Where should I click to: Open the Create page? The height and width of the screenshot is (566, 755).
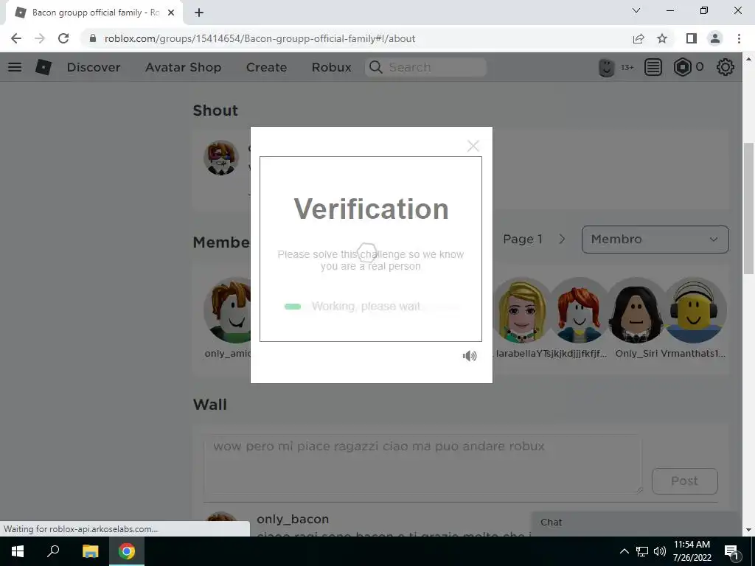(x=266, y=67)
